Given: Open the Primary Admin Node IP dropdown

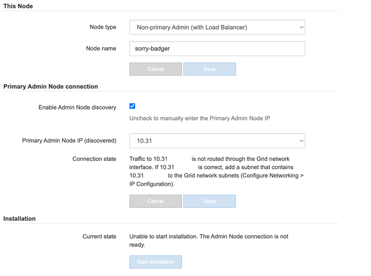Looking at the screenshot, I should click(217, 141).
